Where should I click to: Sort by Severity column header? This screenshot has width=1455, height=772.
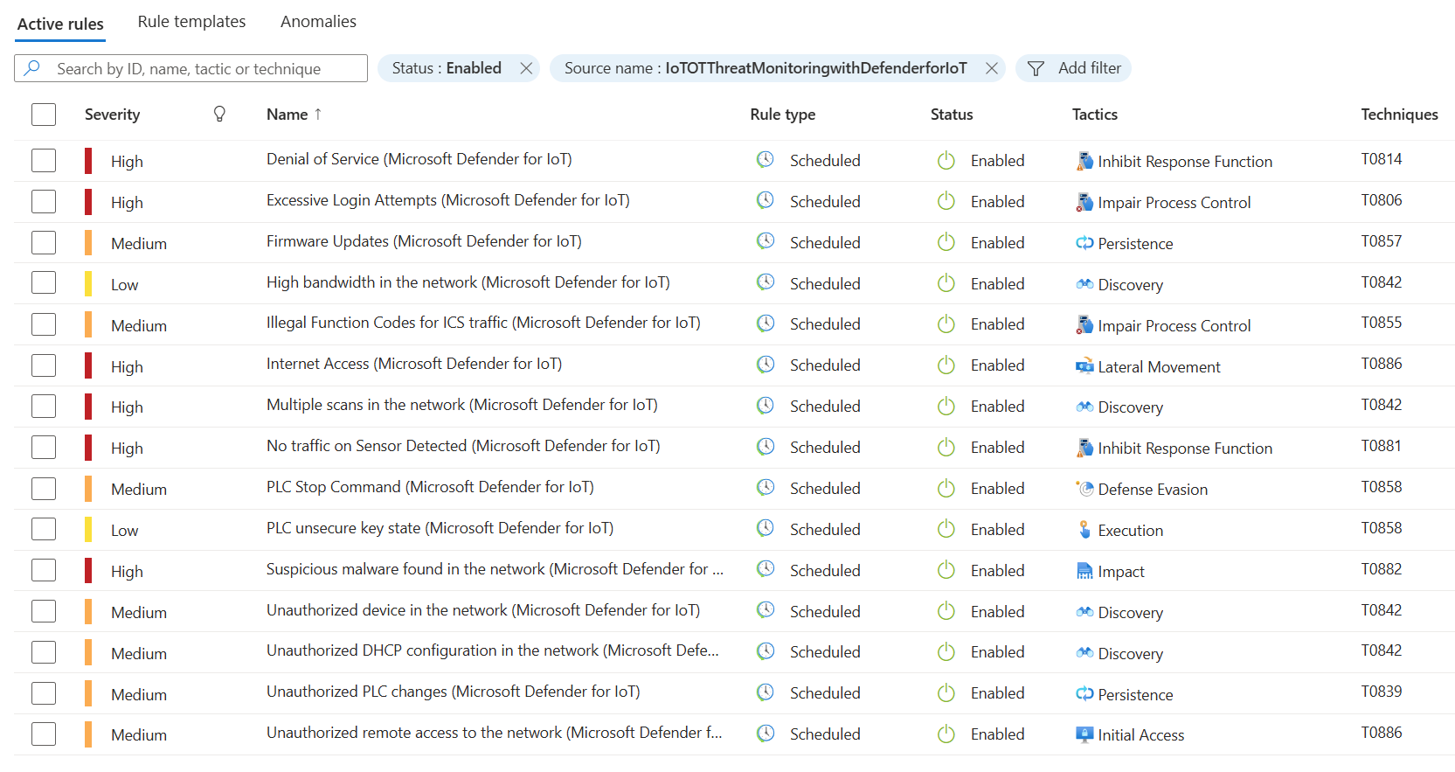[x=112, y=115]
